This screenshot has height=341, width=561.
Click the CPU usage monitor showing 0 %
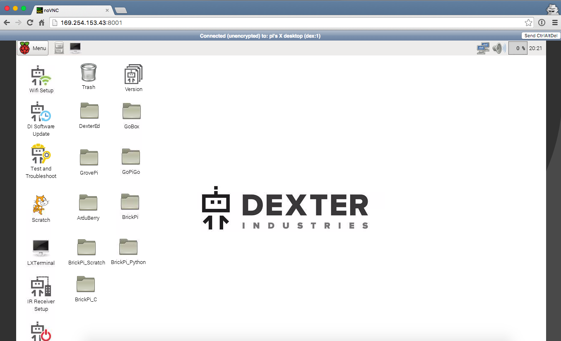pyautogui.click(x=518, y=48)
